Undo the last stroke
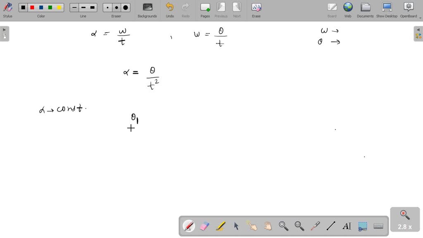423x238 pixels. pos(170,10)
